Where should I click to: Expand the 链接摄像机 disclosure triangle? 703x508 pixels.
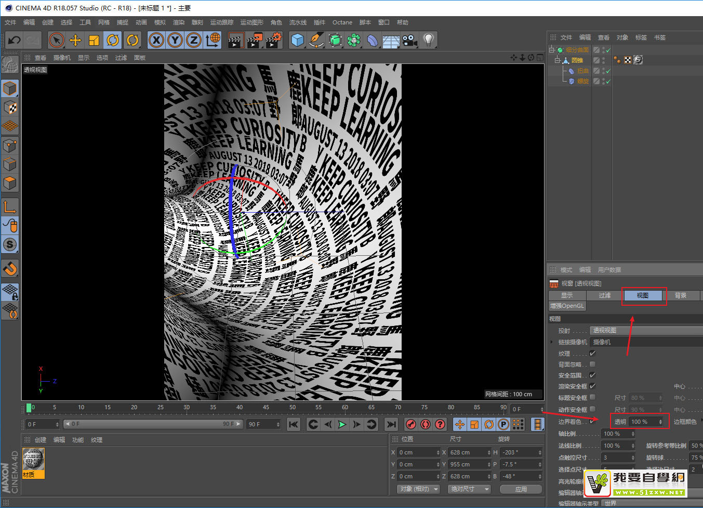point(551,342)
